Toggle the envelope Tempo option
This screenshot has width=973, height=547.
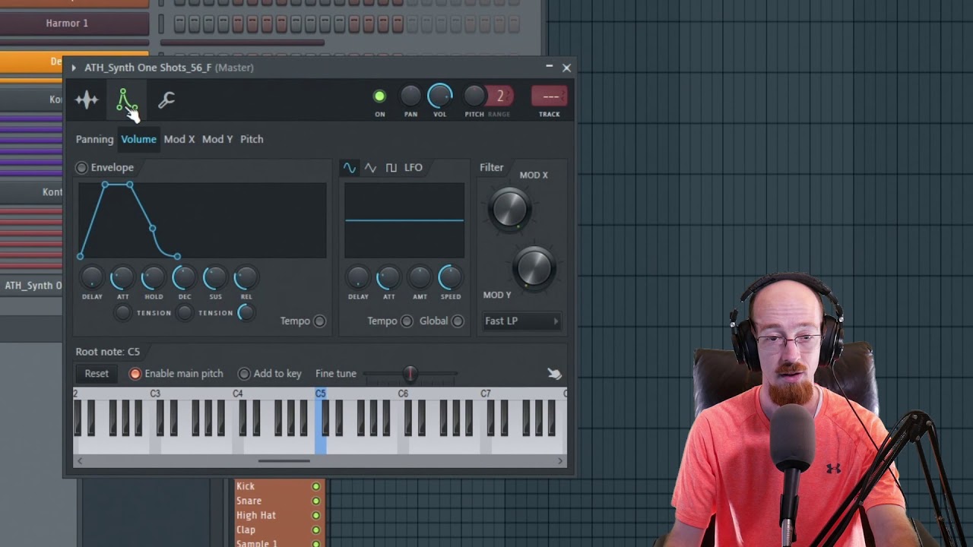click(x=319, y=321)
